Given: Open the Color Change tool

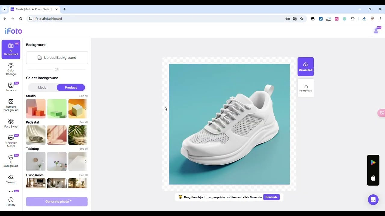Looking at the screenshot, I should click(x=11, y=69).
